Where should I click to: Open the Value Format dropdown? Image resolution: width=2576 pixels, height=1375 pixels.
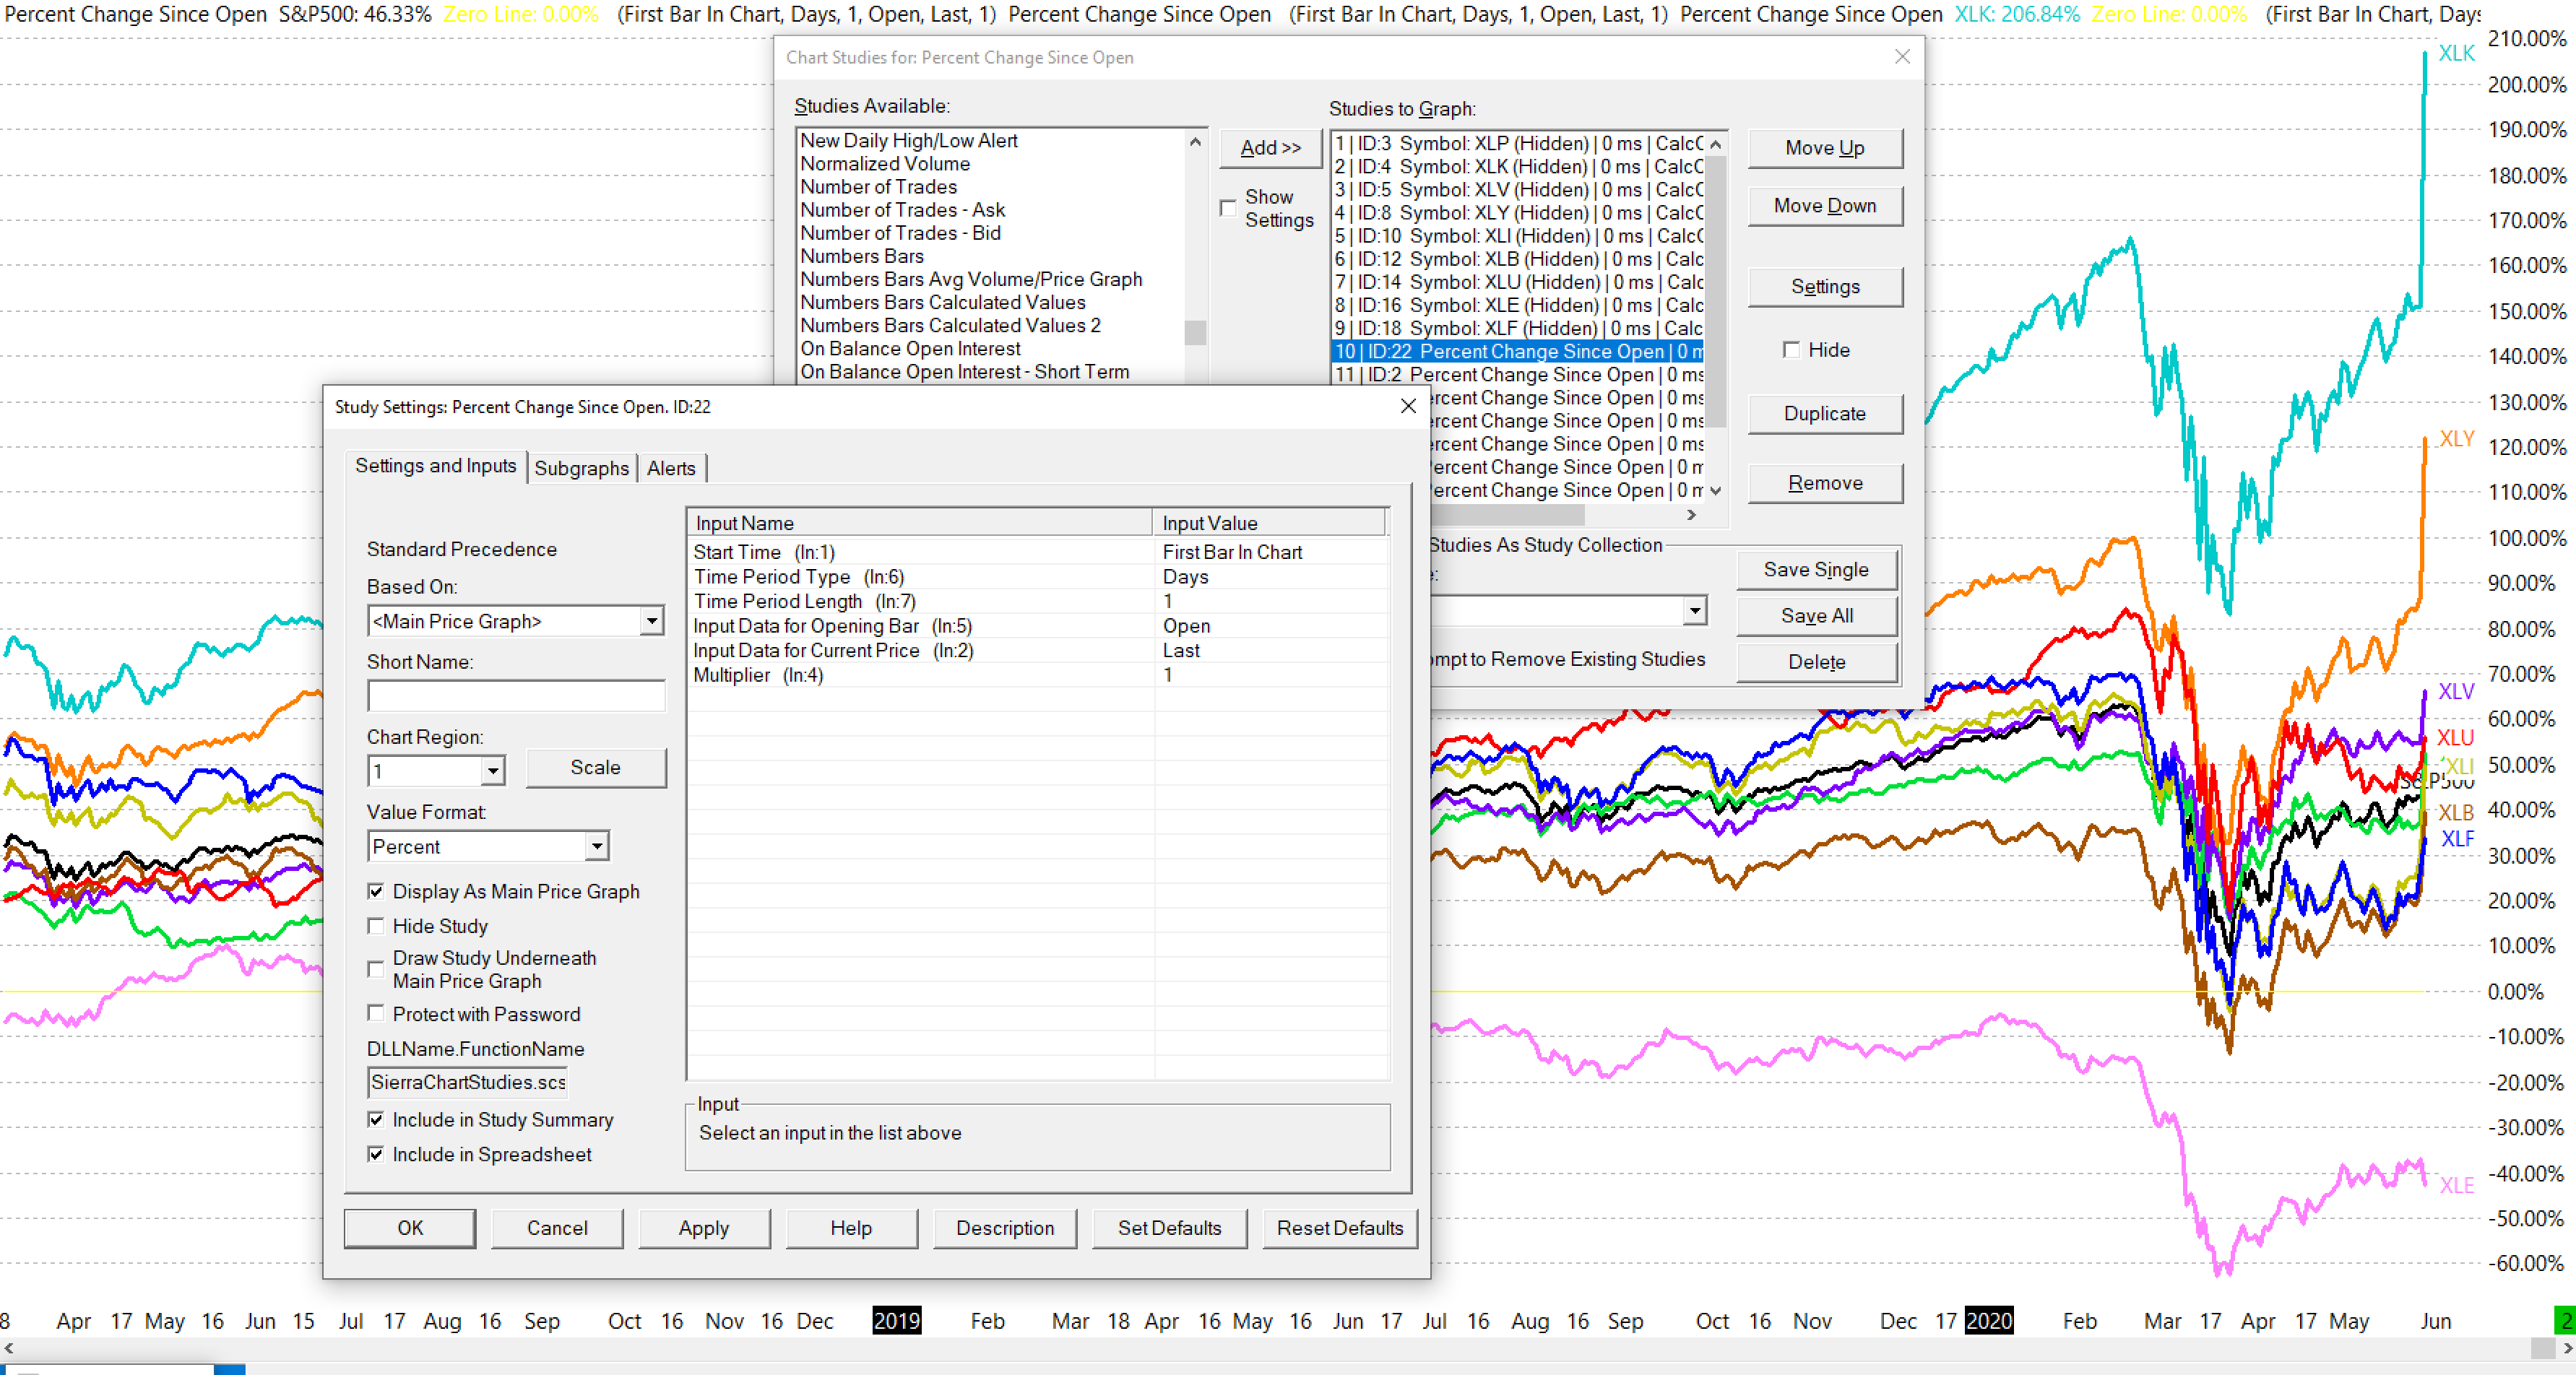point(597,846)
